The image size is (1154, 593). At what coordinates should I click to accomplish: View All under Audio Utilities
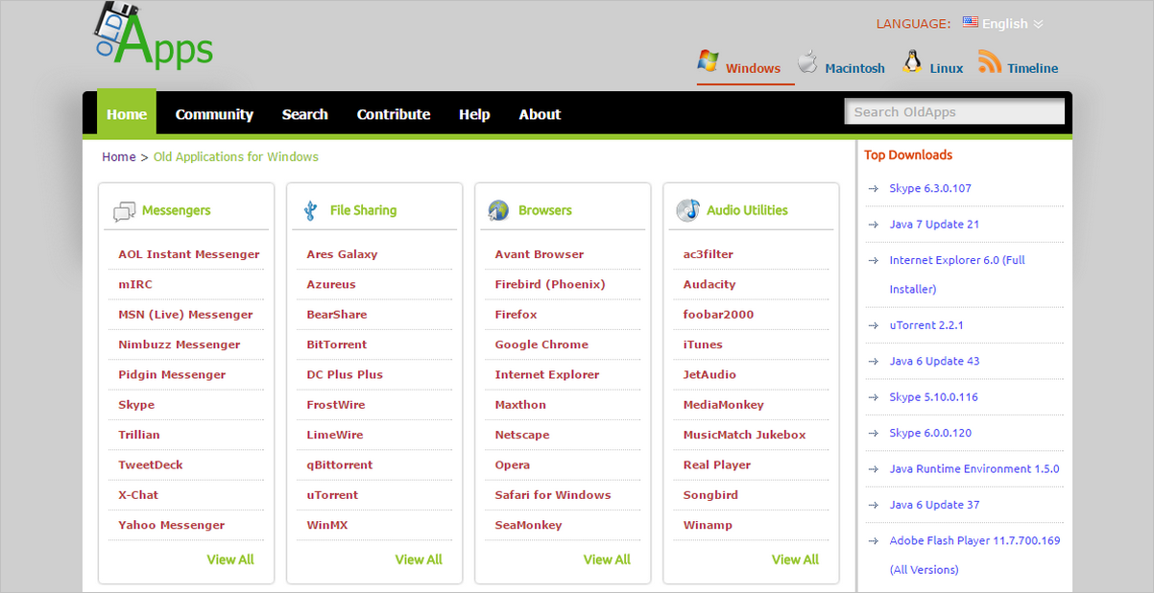click(795, 559)
